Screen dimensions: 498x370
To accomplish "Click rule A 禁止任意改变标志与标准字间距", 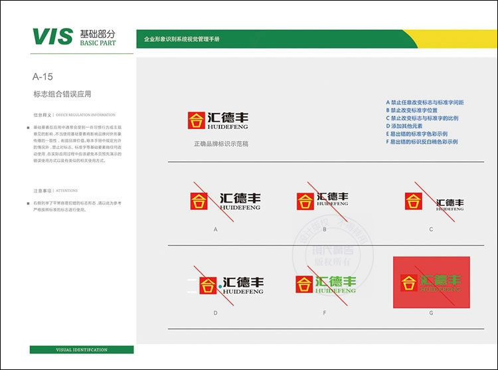I will (424, 102).
